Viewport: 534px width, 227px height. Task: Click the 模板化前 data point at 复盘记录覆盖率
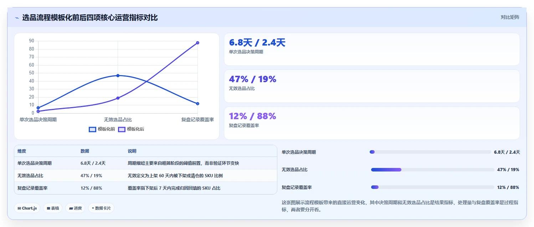point(197,104)
